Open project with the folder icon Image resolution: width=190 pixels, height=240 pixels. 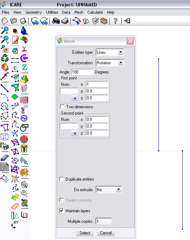tap(14, 21)
